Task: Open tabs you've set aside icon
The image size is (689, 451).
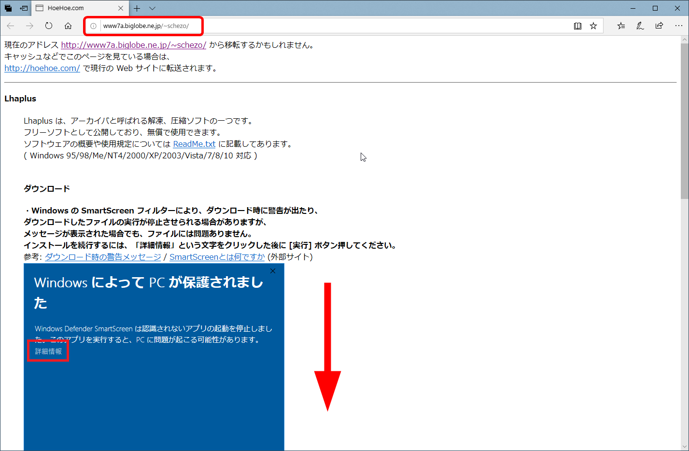Action: (x=8, y=8)
